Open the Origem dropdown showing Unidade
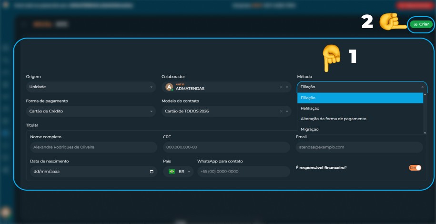436x224 pixels. point(91,87)
